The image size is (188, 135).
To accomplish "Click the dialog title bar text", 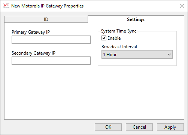I will click(x=47, y=6).
